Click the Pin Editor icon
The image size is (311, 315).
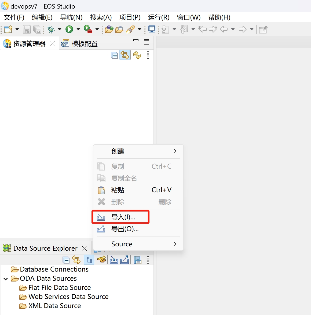263,29
